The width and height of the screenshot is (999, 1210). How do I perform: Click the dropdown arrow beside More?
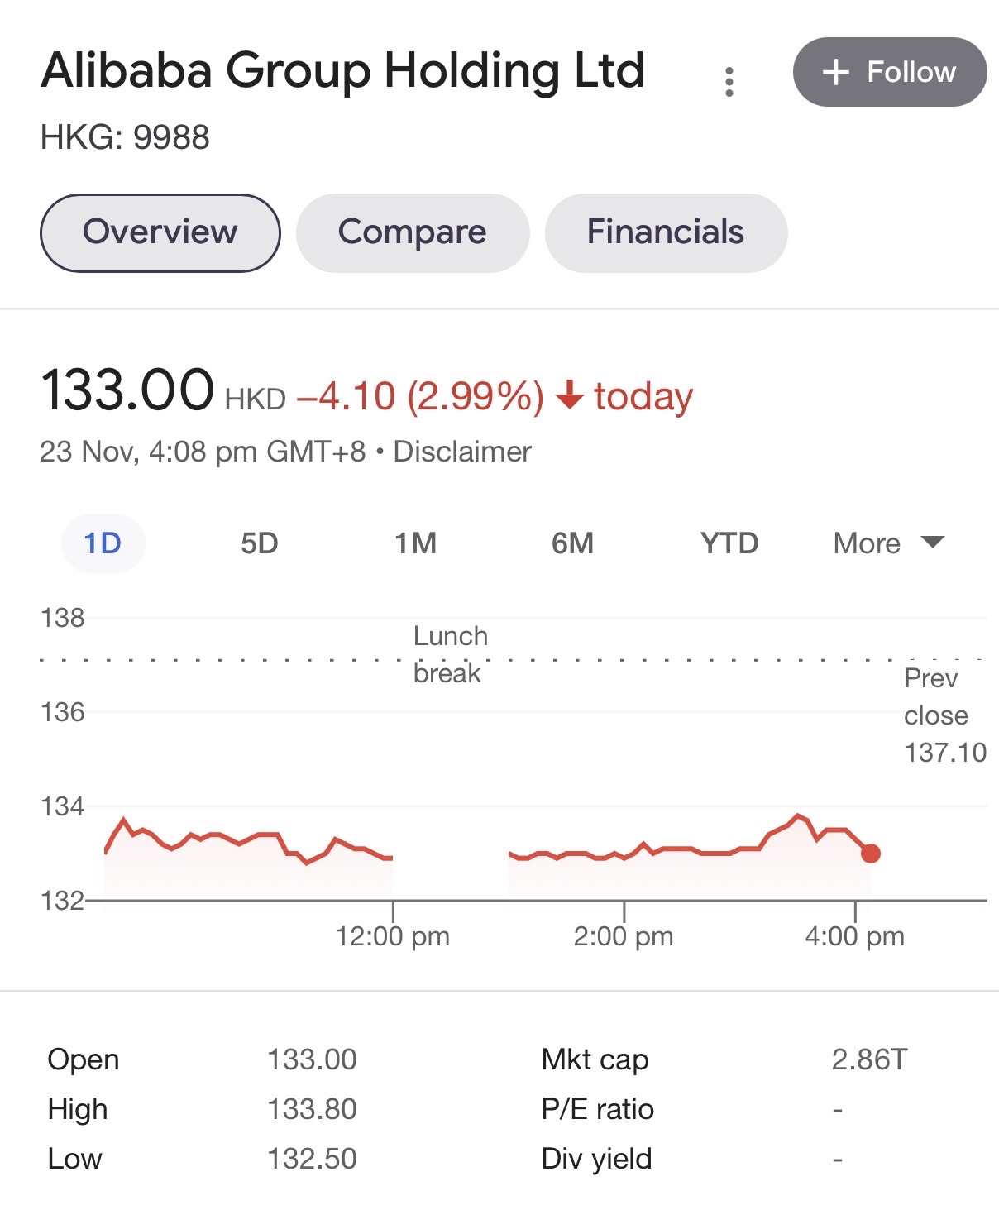(x=933, y=543)
